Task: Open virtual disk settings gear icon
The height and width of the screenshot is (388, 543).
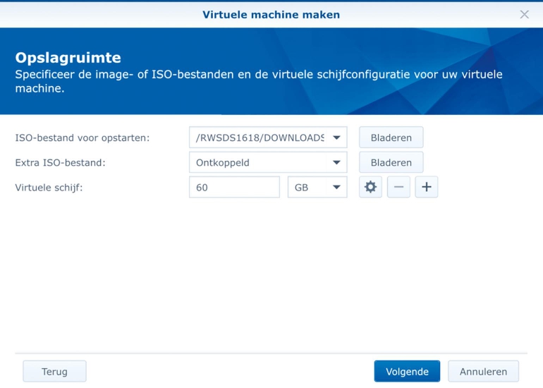Action: (x=370, y=188)
